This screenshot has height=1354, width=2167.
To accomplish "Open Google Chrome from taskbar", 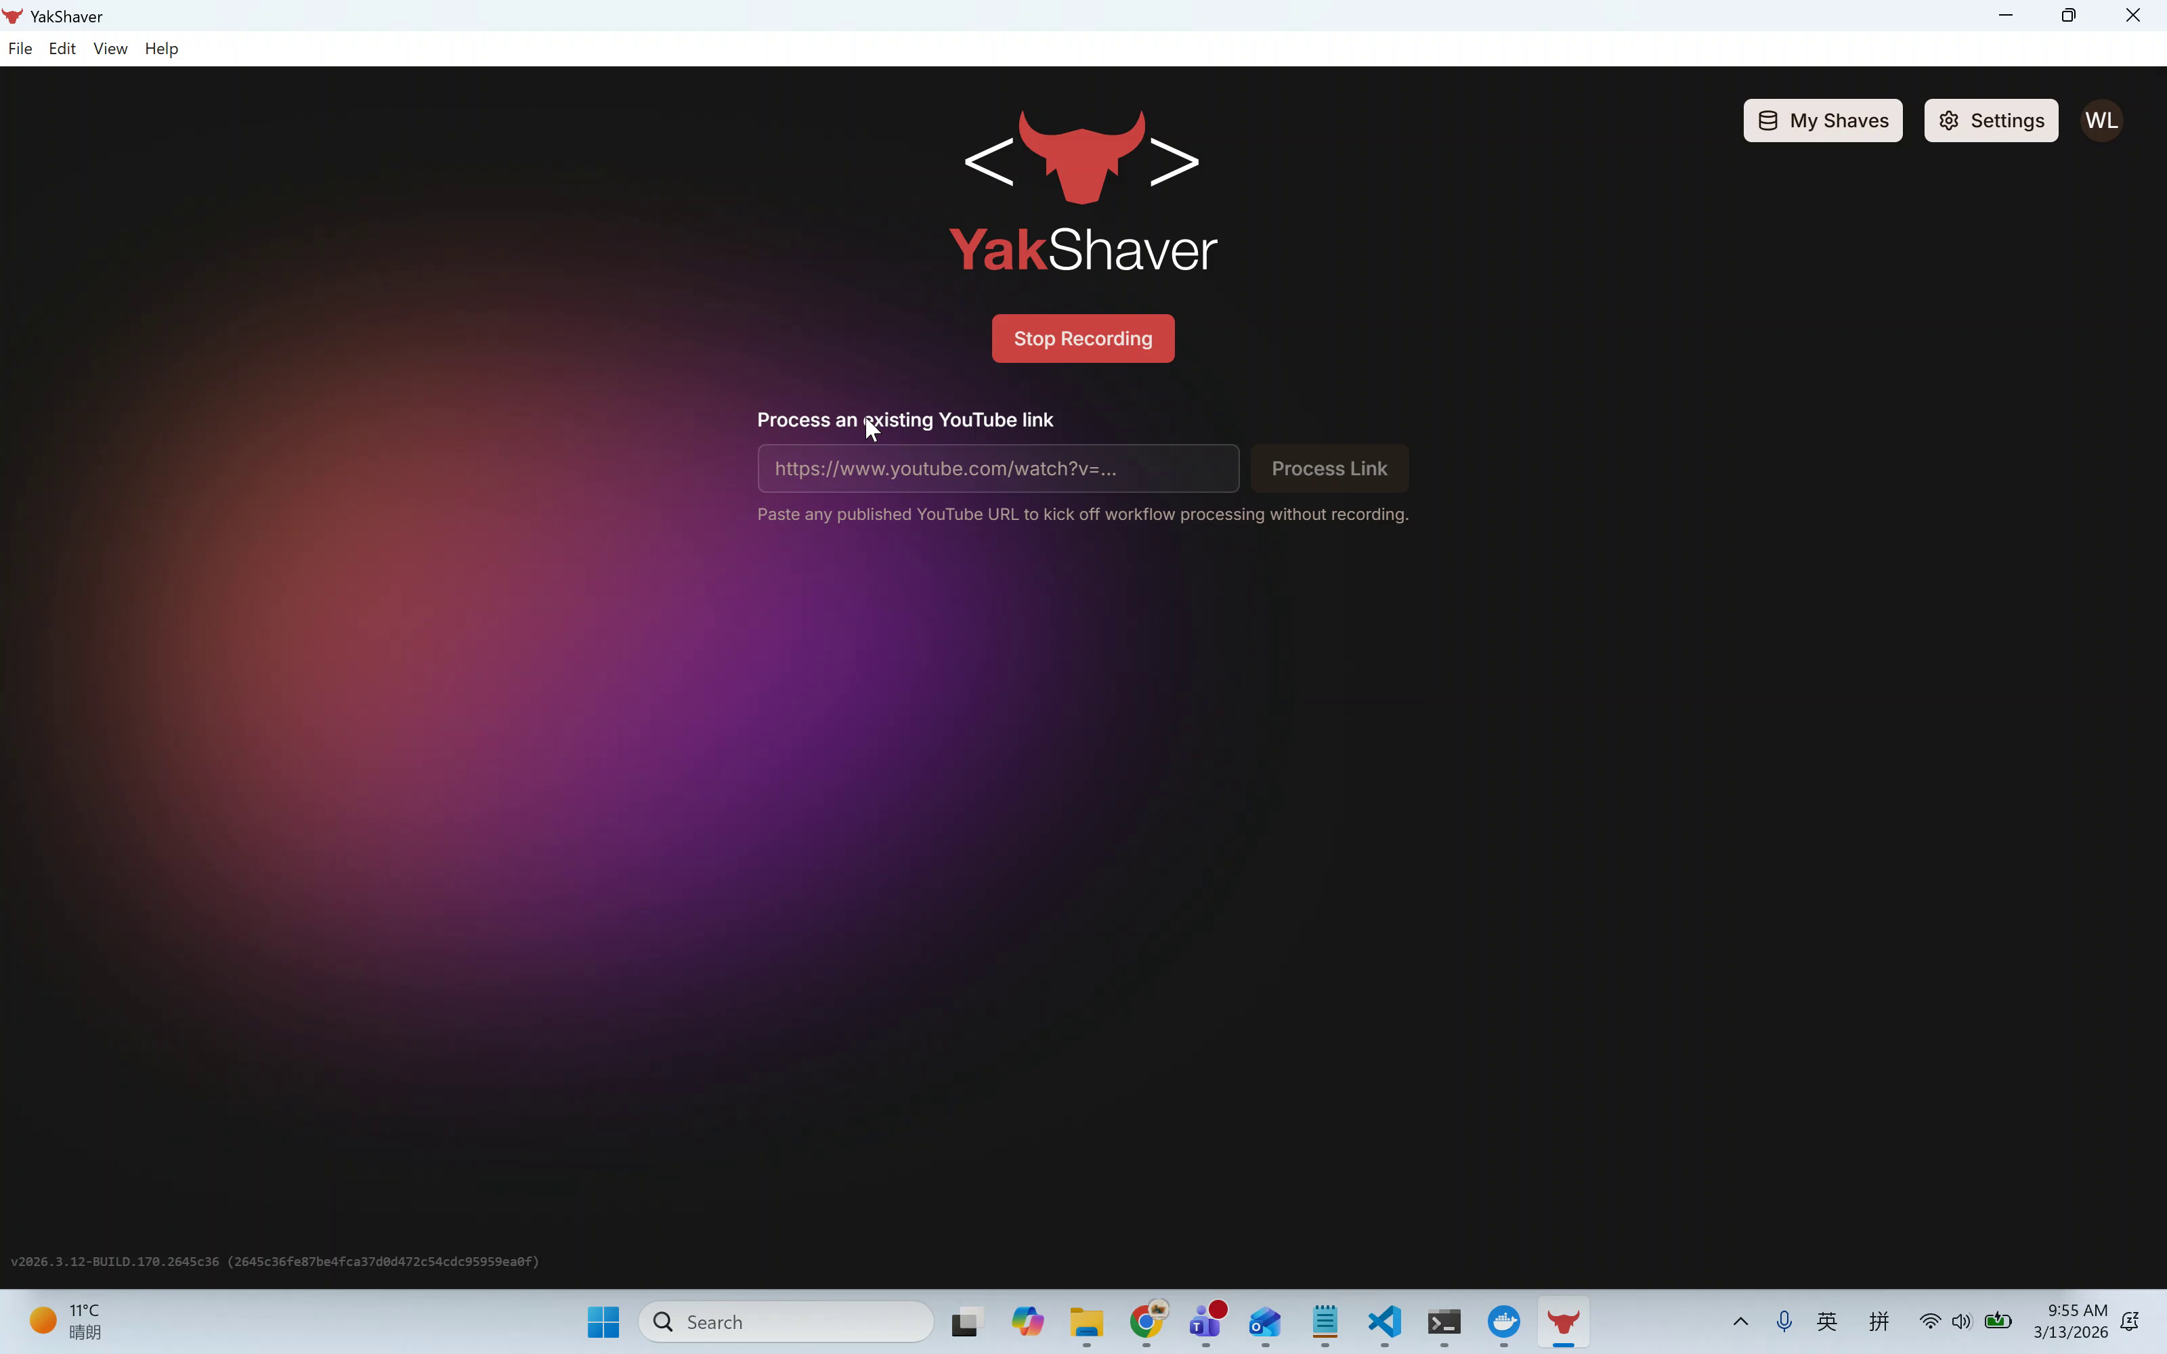I will [x=1146, y=1322].
